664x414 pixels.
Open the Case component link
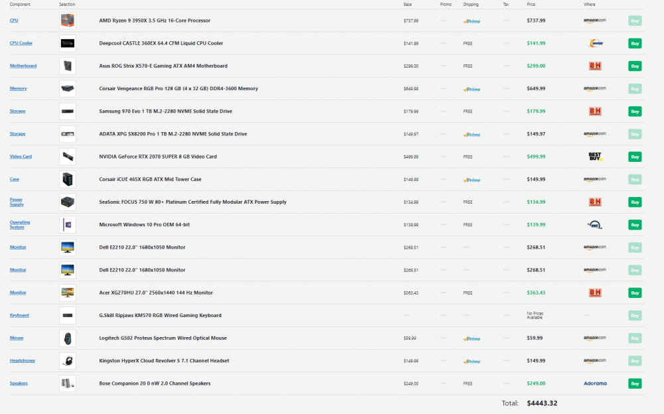pos(15,179)
